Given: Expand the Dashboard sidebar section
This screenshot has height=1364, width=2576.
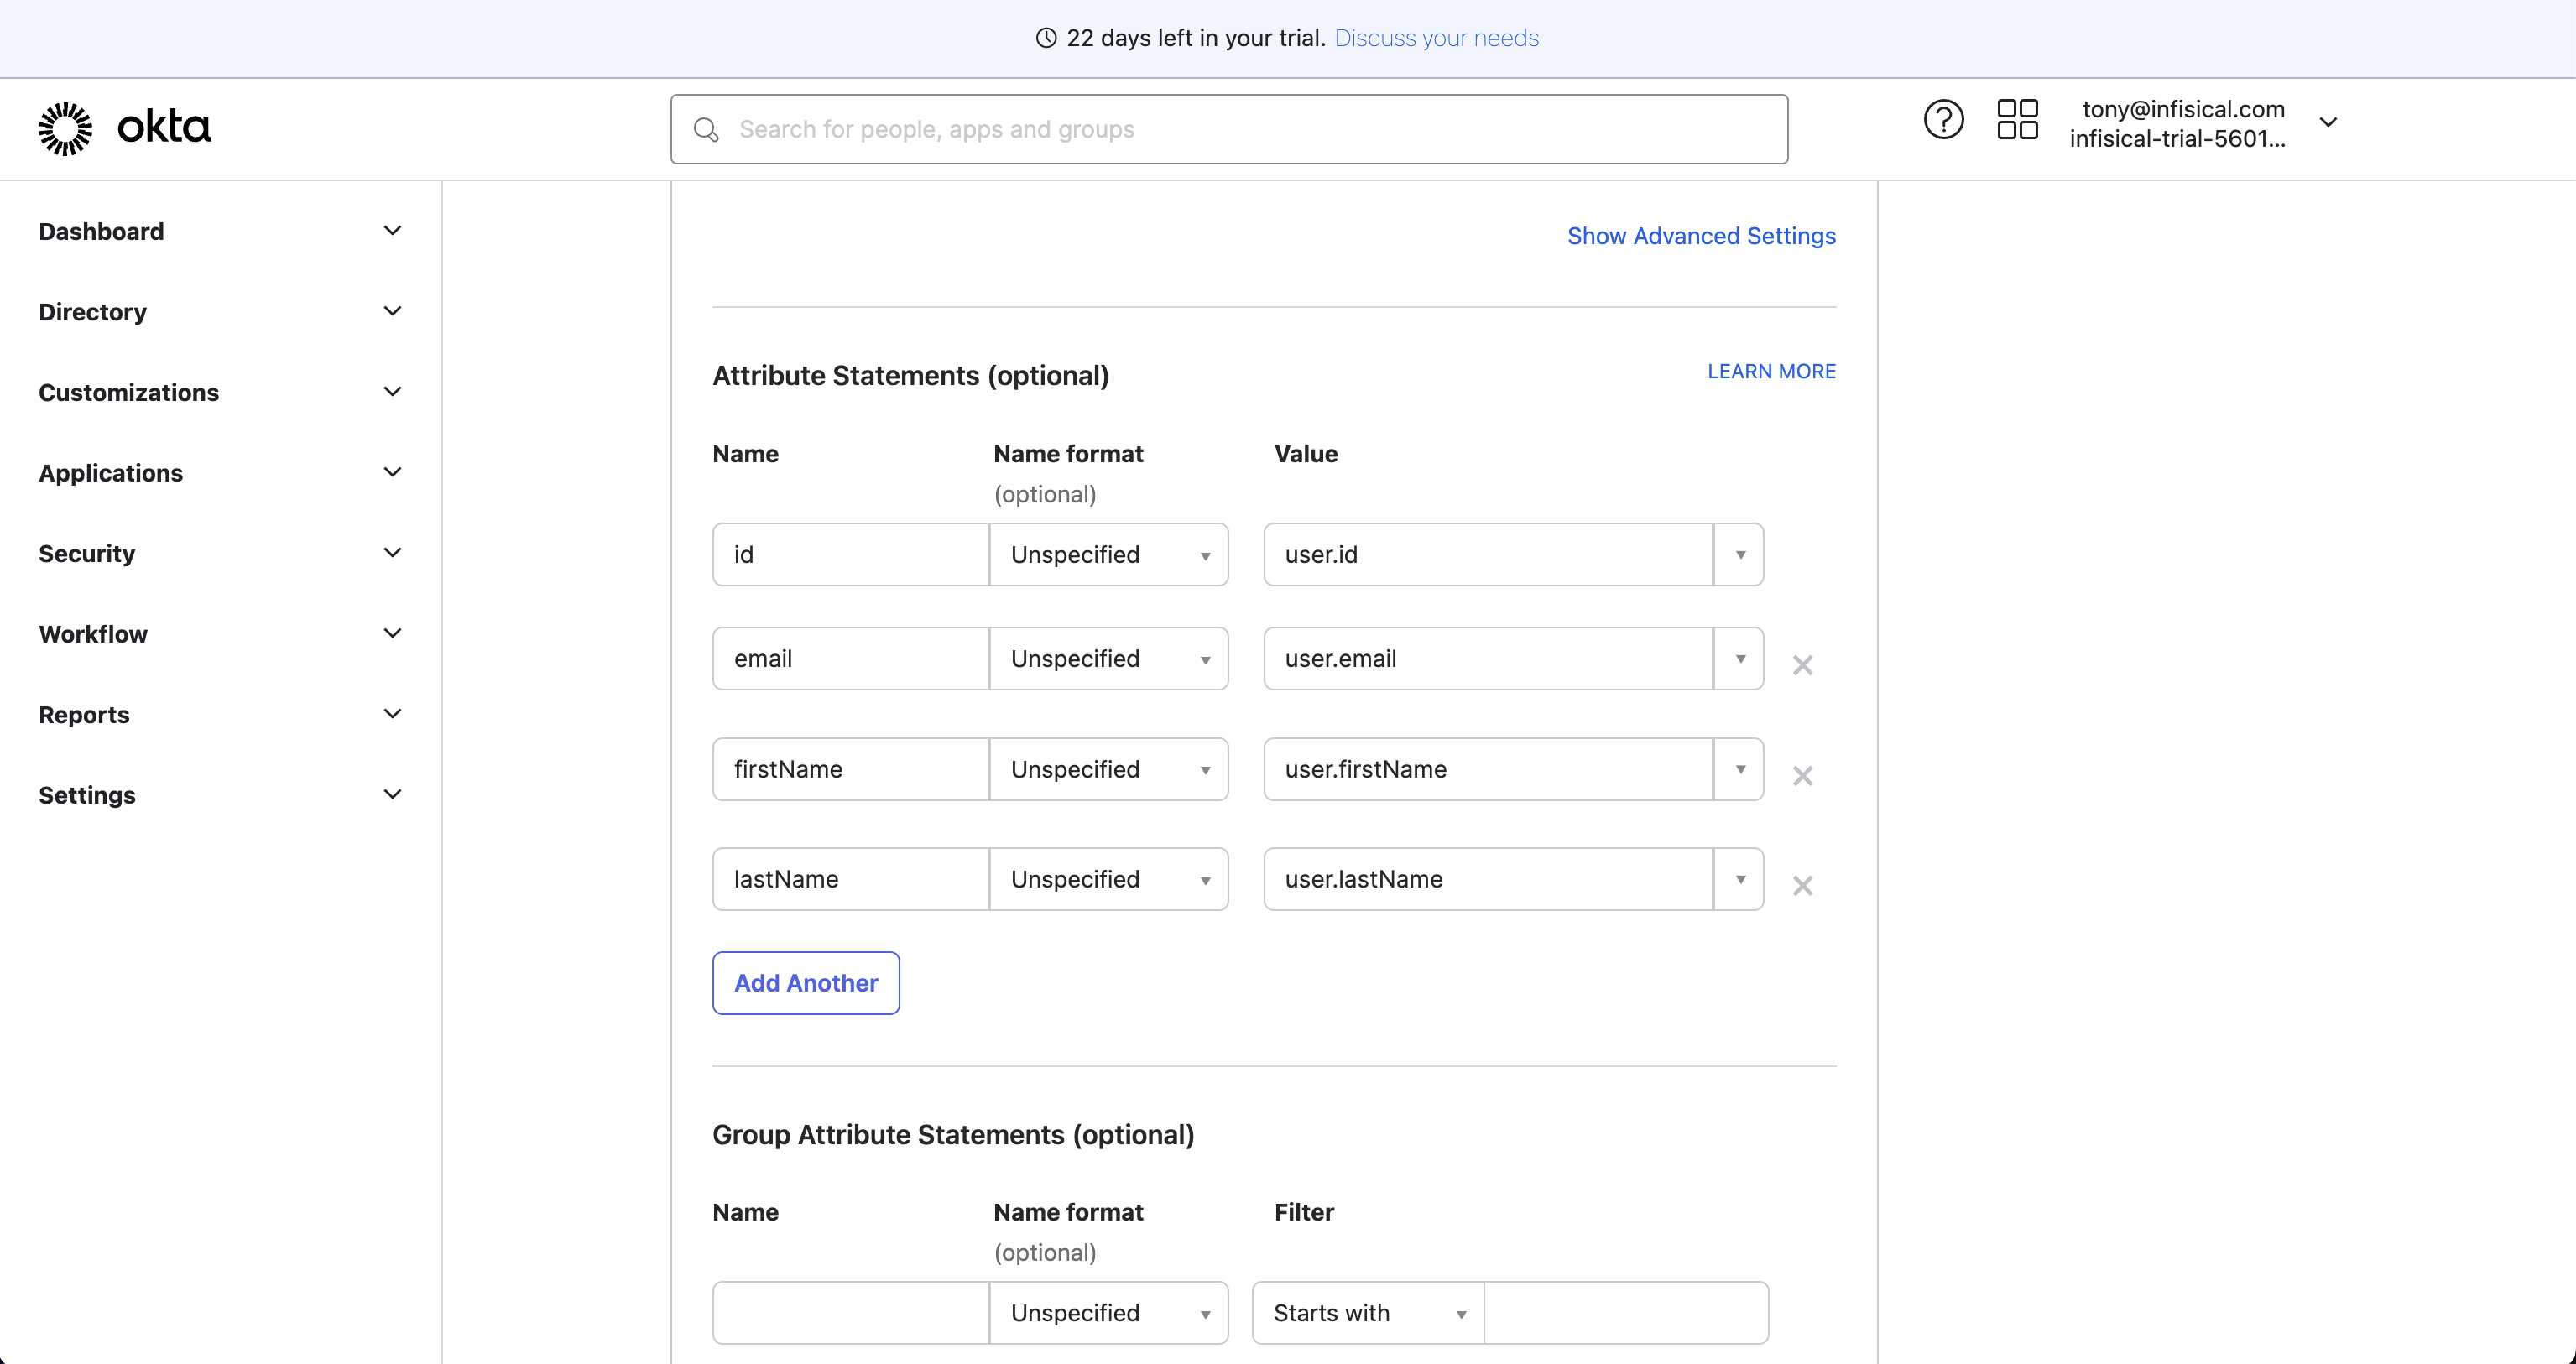Looking at the screenshot, I should (x=392, y=231).
